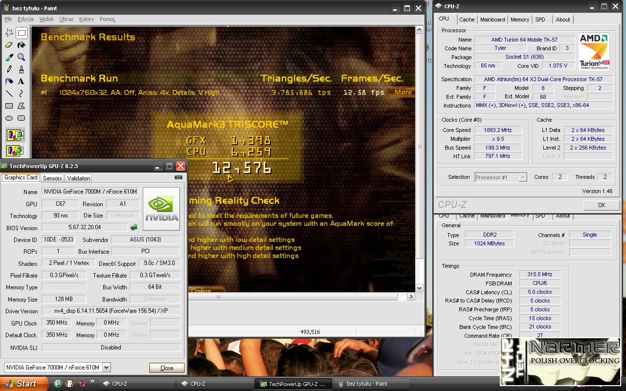Open the Mainboard tab in top CPU-Z window

click(492, 20)
